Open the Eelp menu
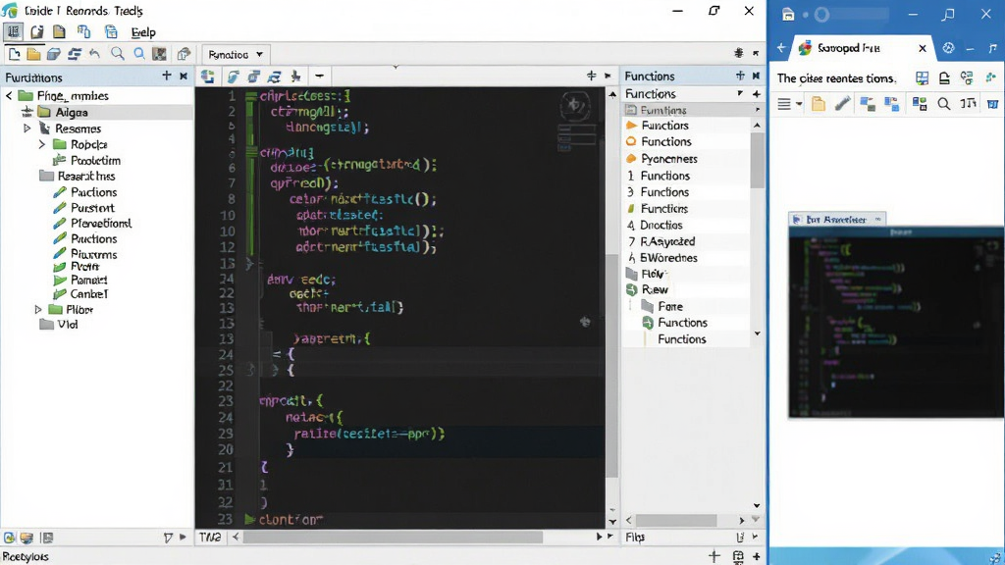 click(143, 32)
